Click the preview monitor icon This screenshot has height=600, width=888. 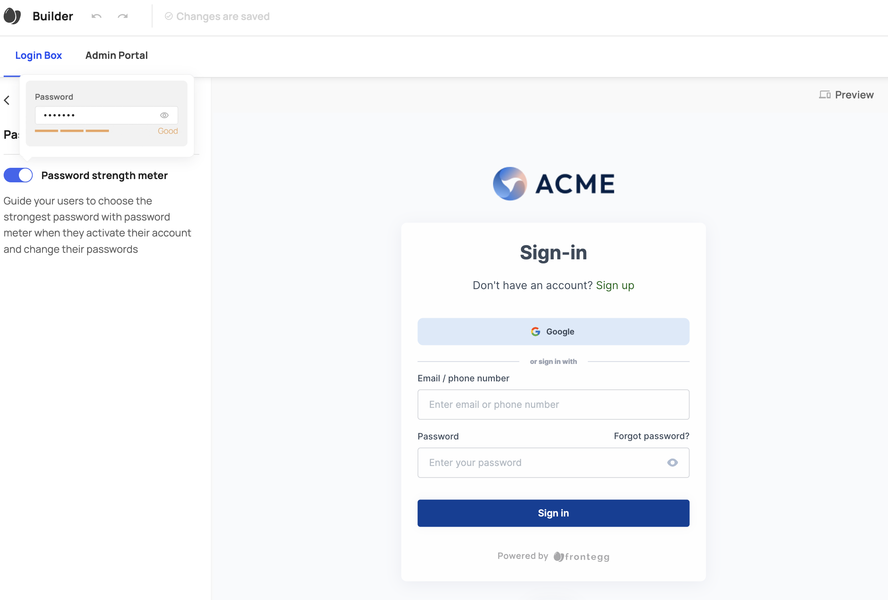pyautogui.click(x=824, y=94)
